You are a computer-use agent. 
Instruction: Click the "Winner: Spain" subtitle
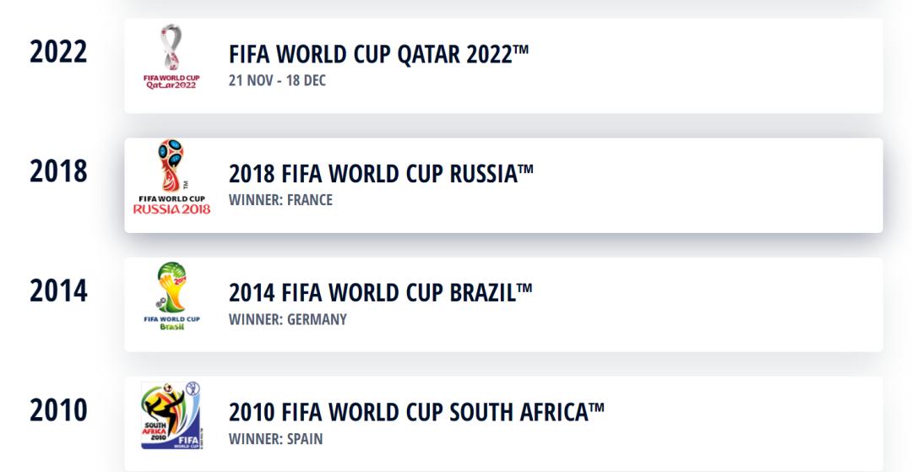point(275,439)
